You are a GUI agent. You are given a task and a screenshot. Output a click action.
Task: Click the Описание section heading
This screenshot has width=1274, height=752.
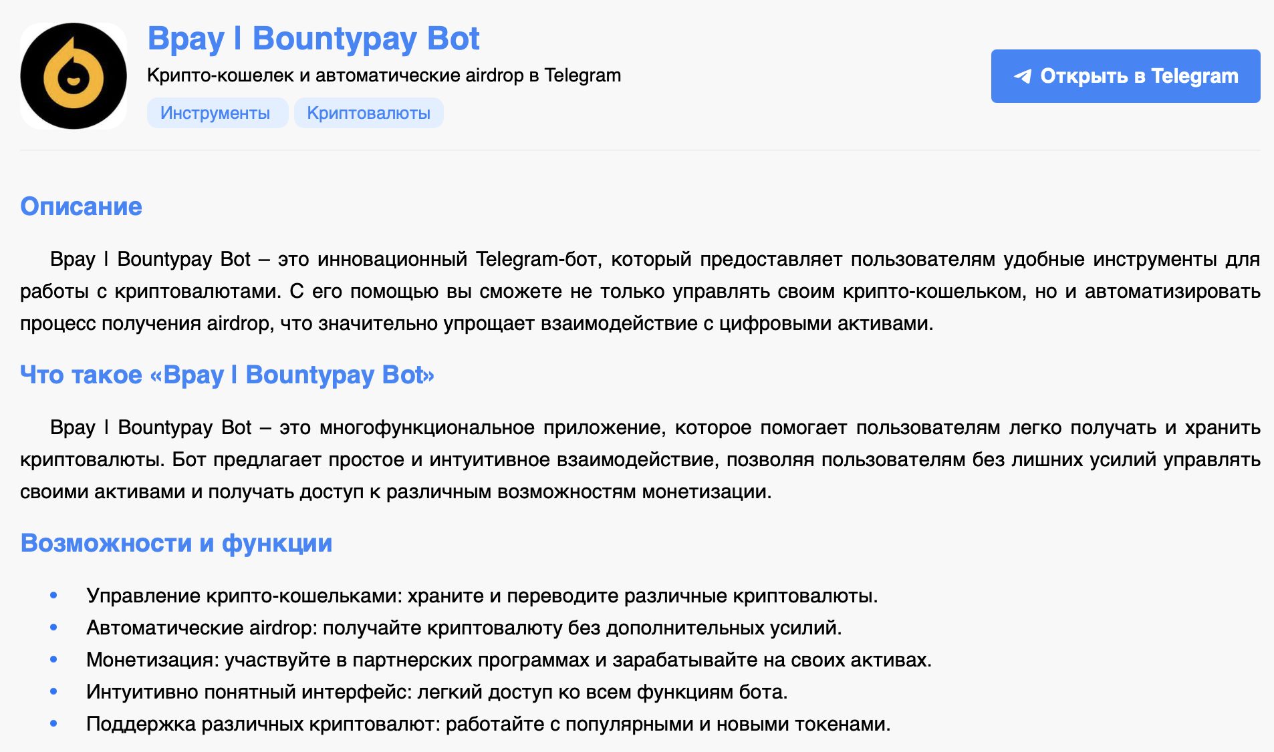click(x=81, y=206)
